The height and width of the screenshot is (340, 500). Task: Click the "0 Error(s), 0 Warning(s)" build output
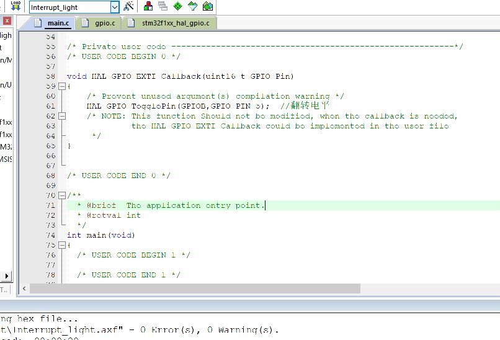[210, 329]
